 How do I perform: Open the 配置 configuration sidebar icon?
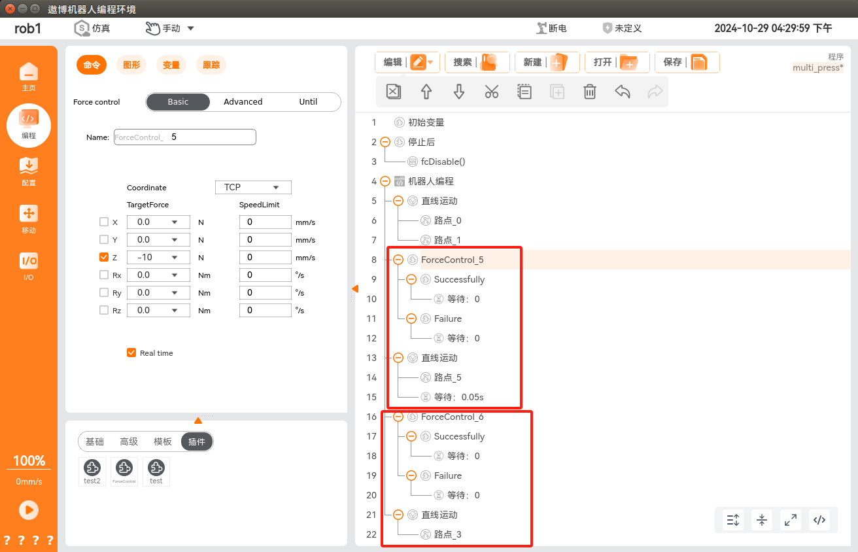pos(29,171)
